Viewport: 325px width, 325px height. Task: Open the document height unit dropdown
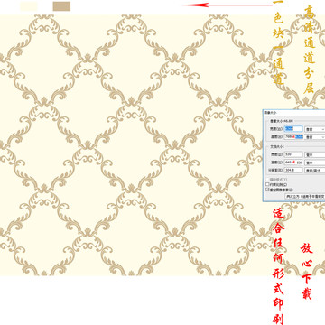(x=315, y=162)
